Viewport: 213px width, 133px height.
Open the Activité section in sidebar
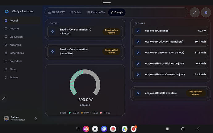(21, 29)
